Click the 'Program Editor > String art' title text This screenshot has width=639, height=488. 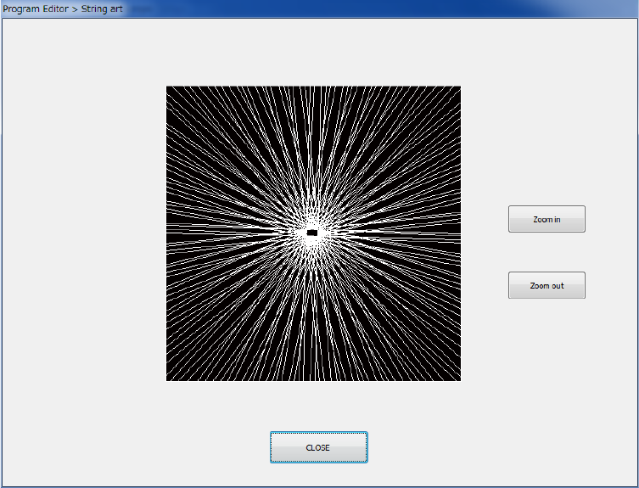(x=62, y=8)
